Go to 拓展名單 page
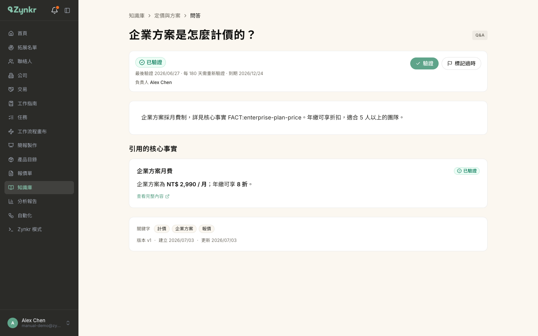This screenshot has height=336, width=538. [x=39, y=47]
